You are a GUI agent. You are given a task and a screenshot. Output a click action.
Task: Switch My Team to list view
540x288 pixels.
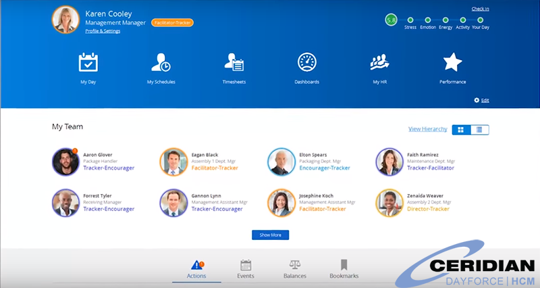479,129
